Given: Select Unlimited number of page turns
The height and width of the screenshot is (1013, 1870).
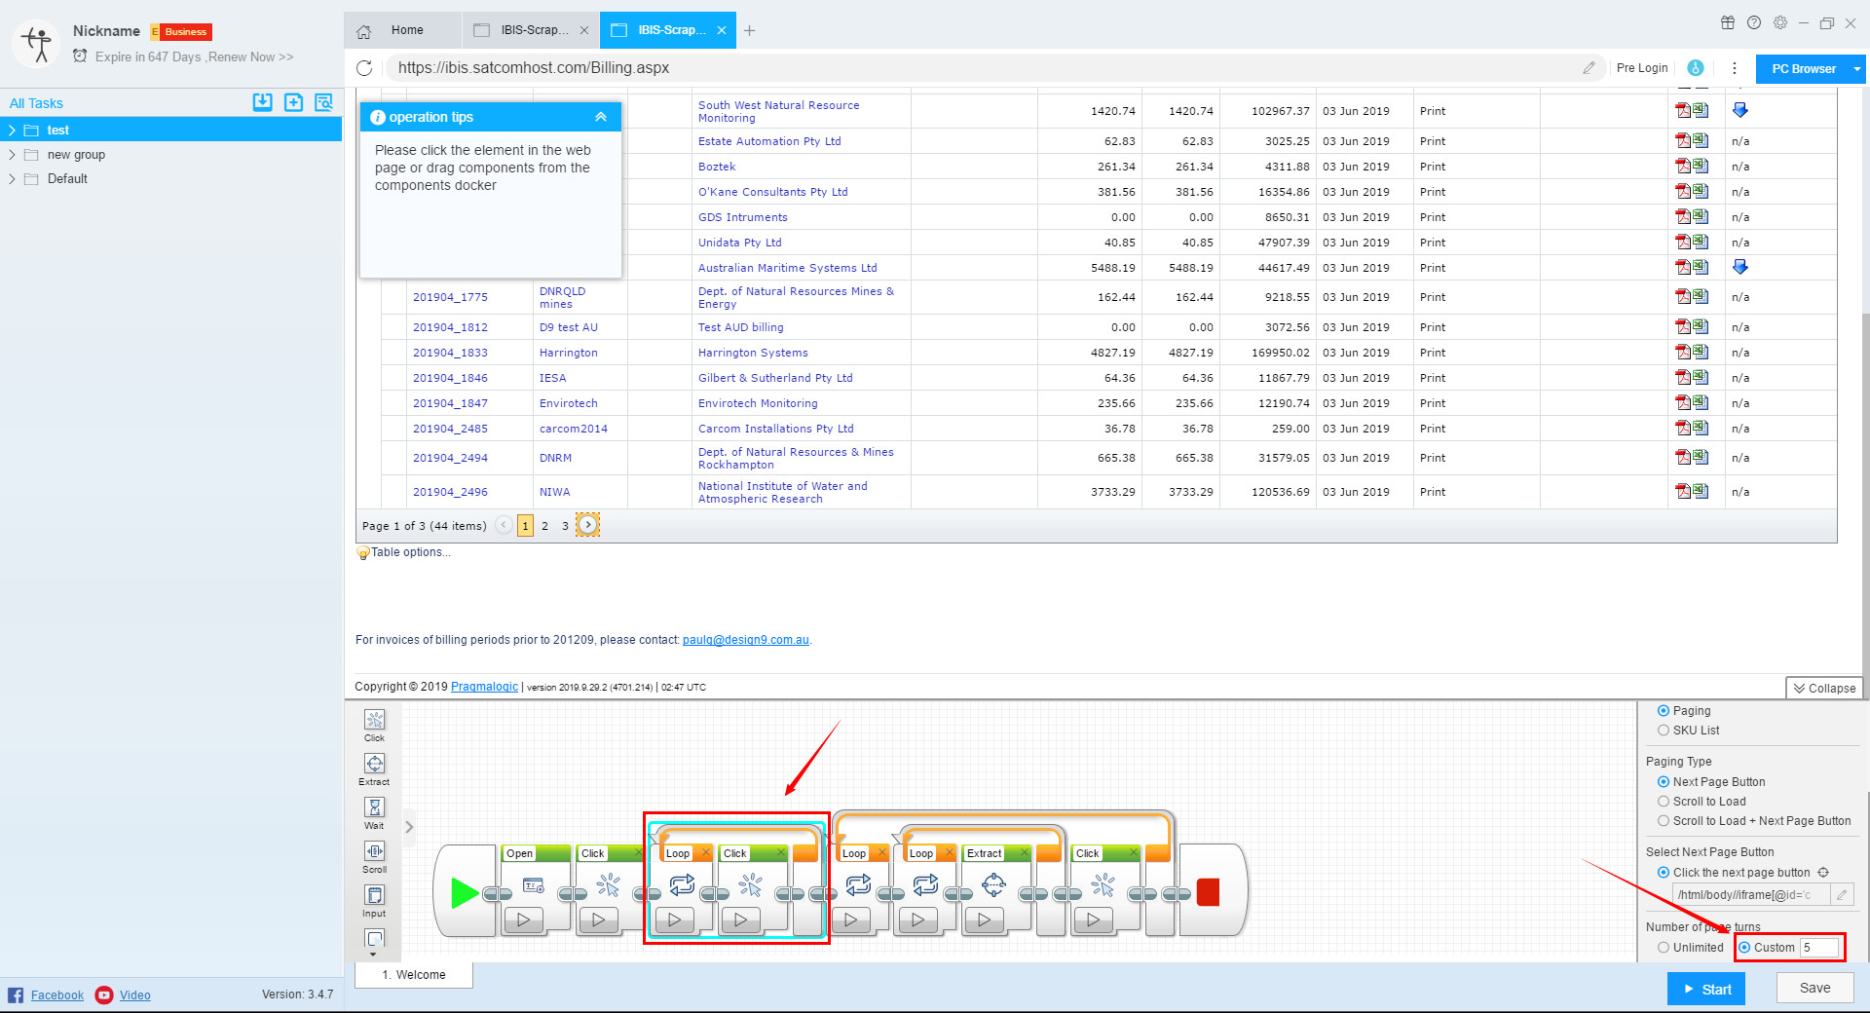Looking at the screenshot, I should tap(1664, 948).
